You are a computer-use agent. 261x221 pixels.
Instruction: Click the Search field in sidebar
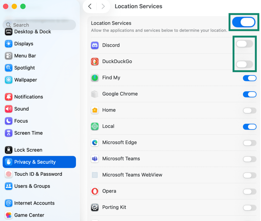(39, 25)
